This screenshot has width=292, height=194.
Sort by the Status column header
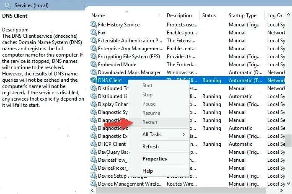tap(213, 16)
